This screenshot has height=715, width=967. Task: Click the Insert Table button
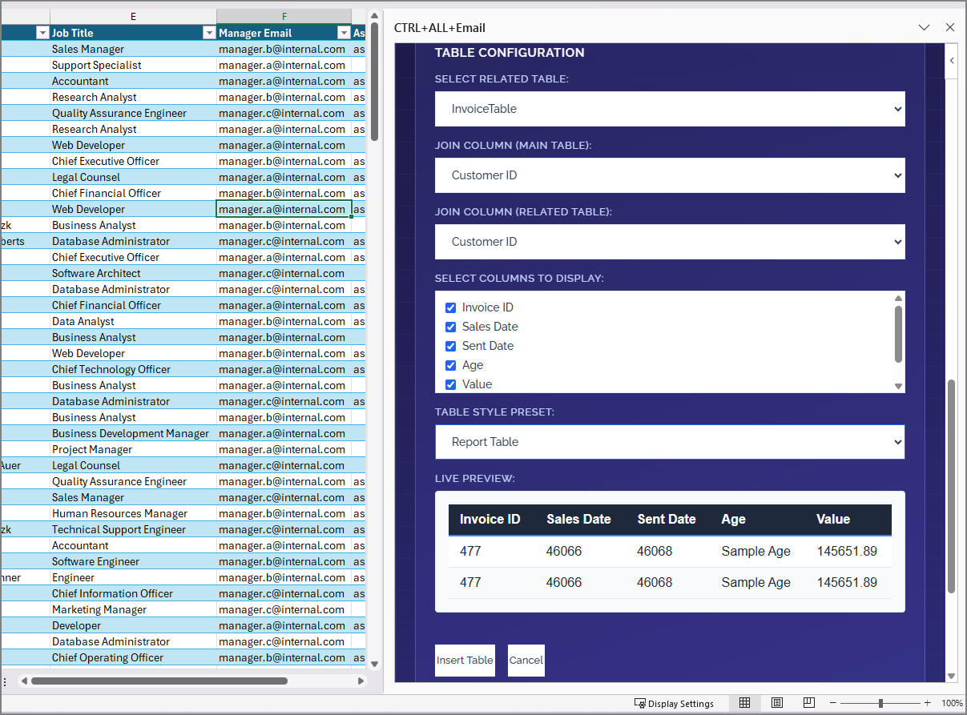coord(465,660)
